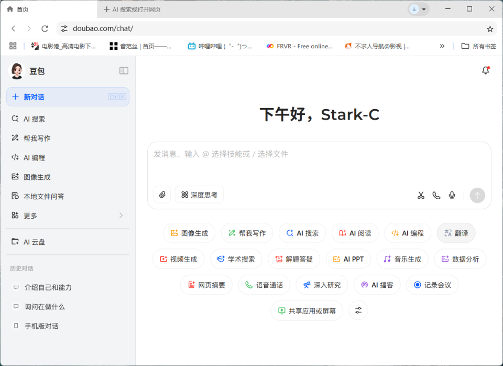
Task: Select the 语音通话 skill chip
Action: [x=264, y=285]
